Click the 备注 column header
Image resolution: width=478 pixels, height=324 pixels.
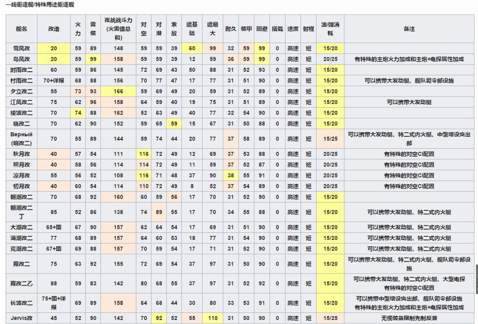click(x=409, y=29)
